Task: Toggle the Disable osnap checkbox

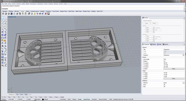Action: click(59, 97)
